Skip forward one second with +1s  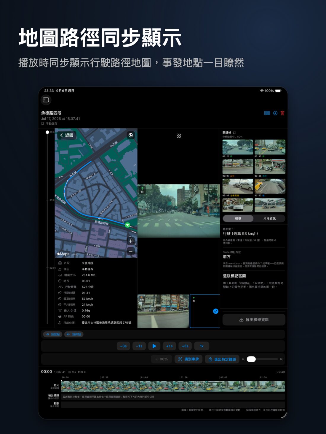(x=169, y=346)
